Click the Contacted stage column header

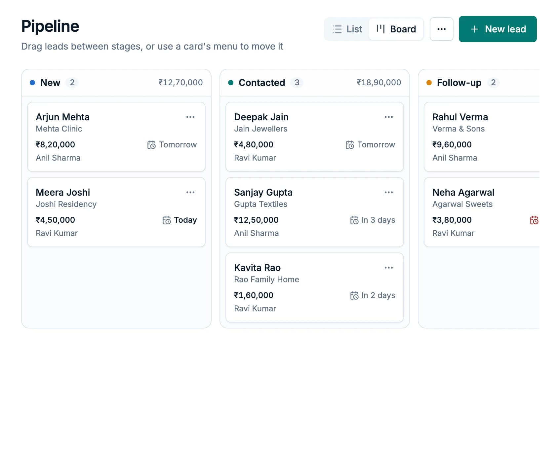click(315, 83)
